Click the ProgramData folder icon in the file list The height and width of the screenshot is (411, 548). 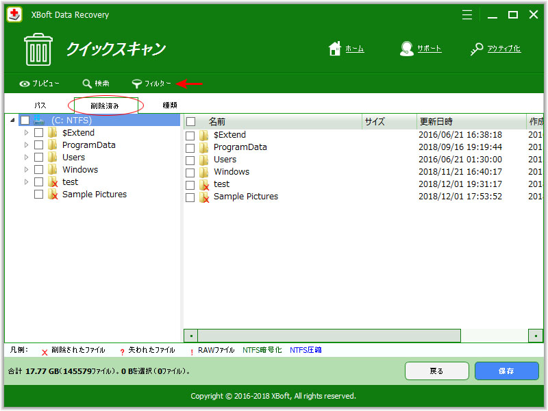pyautogui.click(x=204, y=147)
